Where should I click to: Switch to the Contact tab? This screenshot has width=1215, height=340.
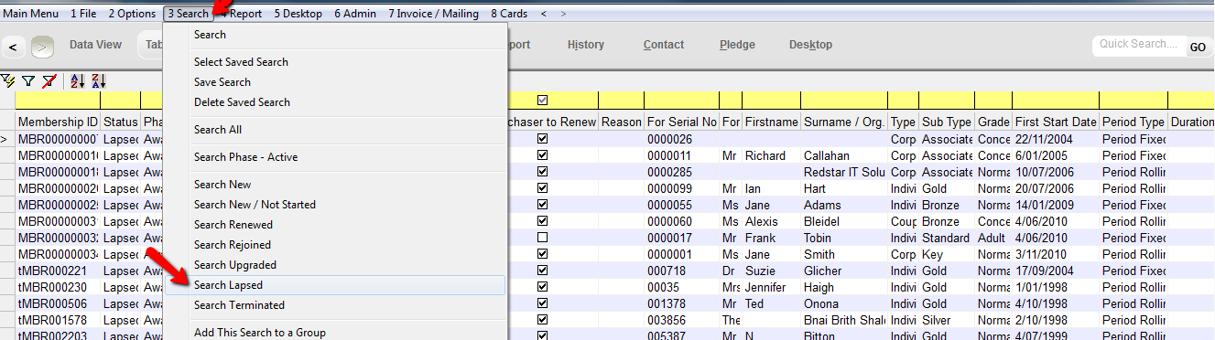point(664,45)
